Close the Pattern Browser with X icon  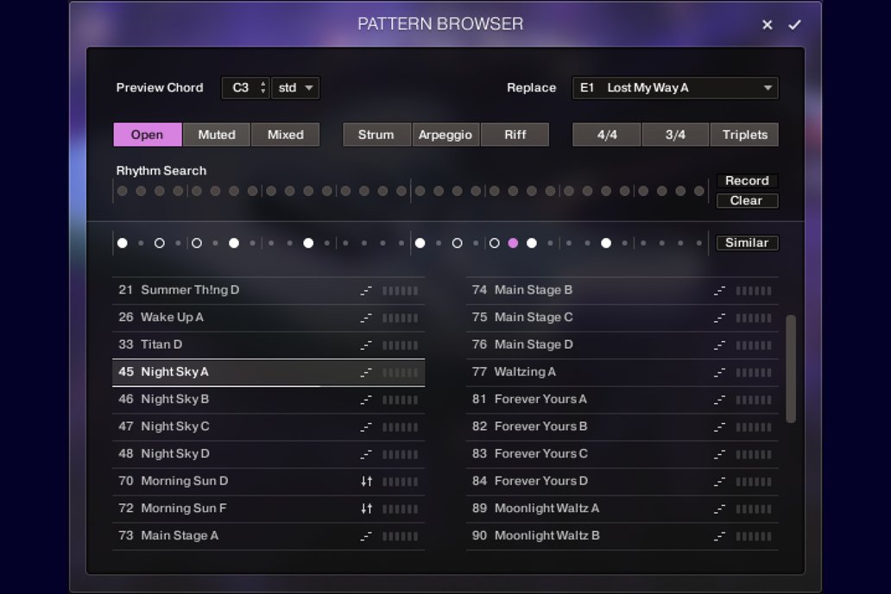pyautogui.click(x=767, y=25)
